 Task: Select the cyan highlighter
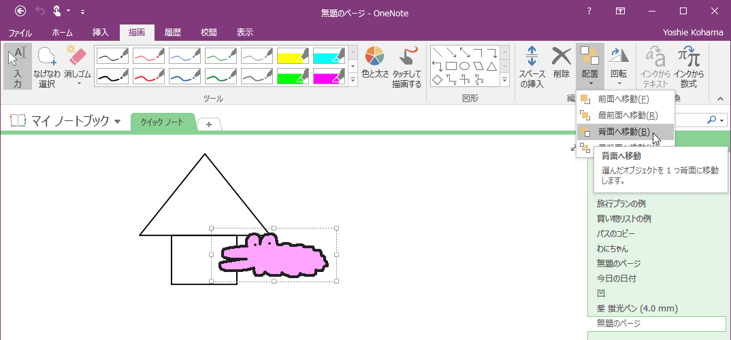329,56
